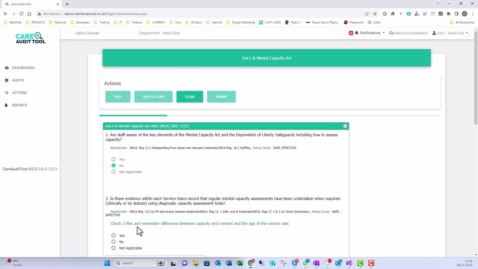Screen dimensions: 478x269
Task: Open the Reports document icon in sidebar
Action: click(6, 105)
